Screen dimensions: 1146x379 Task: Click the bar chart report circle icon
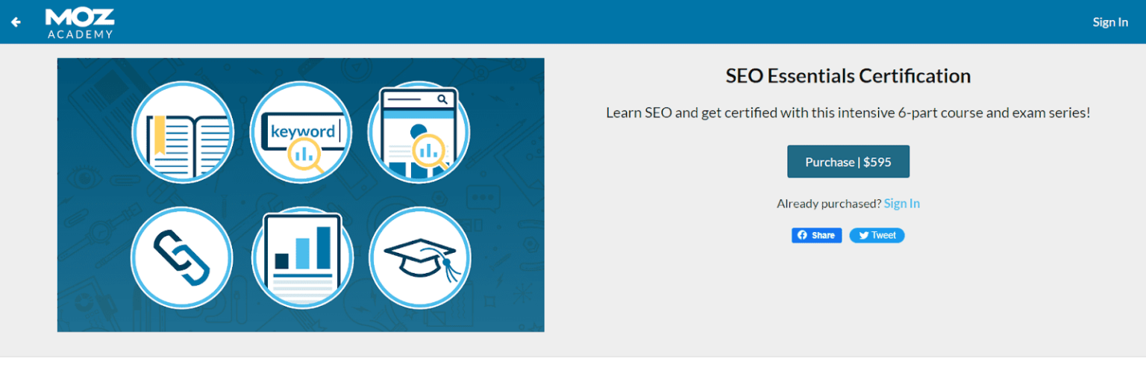(301, 257)
